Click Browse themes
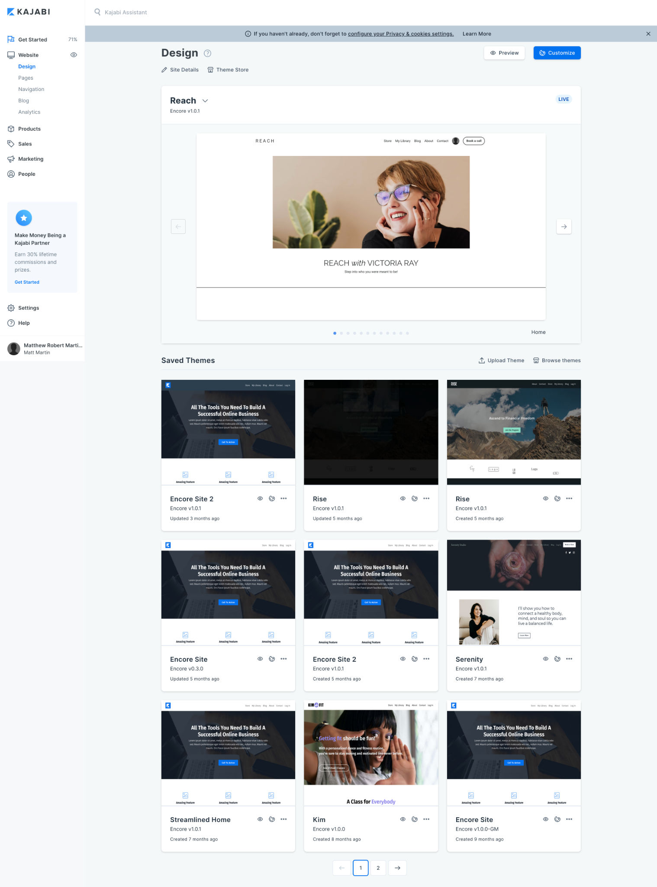The width and height of the screenshot is (657, 887). (x=557, y=360)
